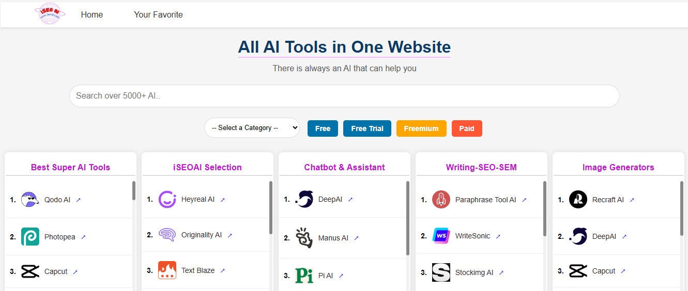Screen dimensions: 688x291
Task: Open the Text Blaze text link
Action: 198,270
